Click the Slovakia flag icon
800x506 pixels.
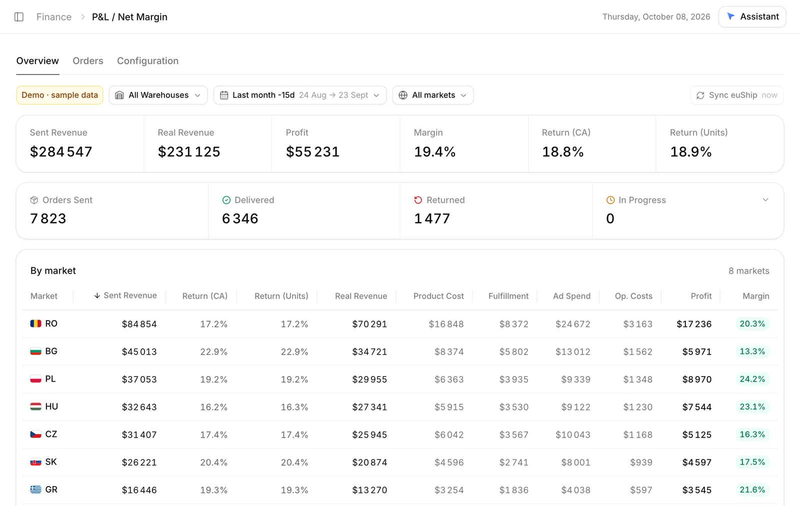pos(35,462)
